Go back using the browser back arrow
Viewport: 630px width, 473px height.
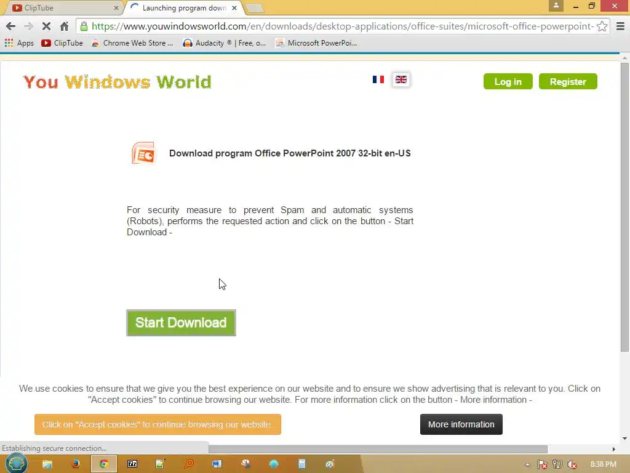(x=11, y=26)
